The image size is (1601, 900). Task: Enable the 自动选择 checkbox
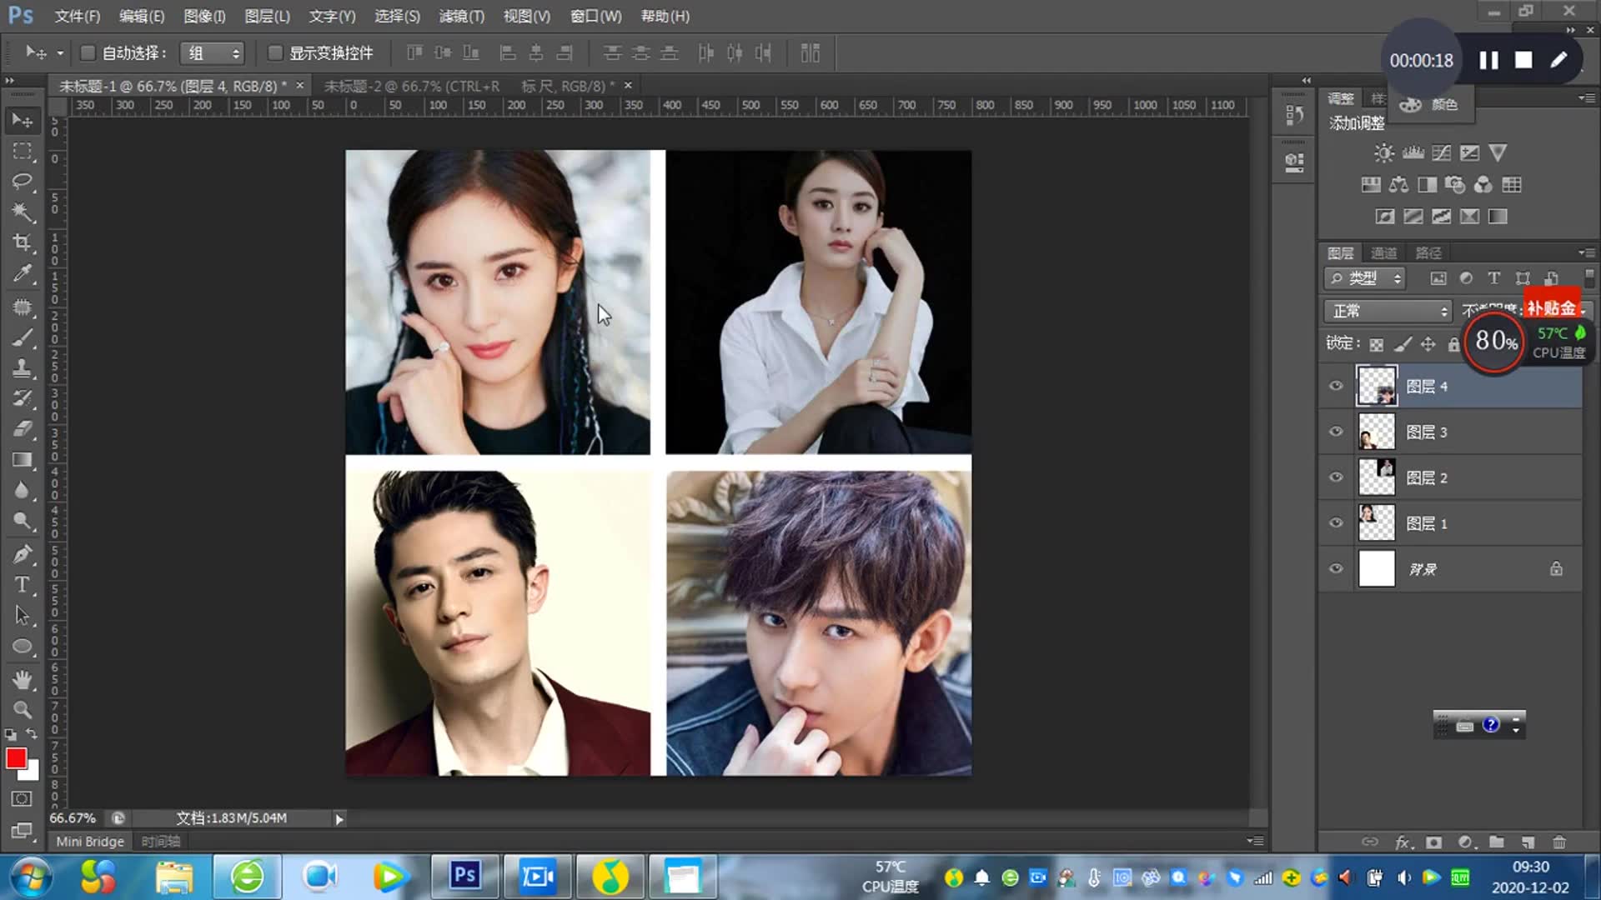[88, 53]
